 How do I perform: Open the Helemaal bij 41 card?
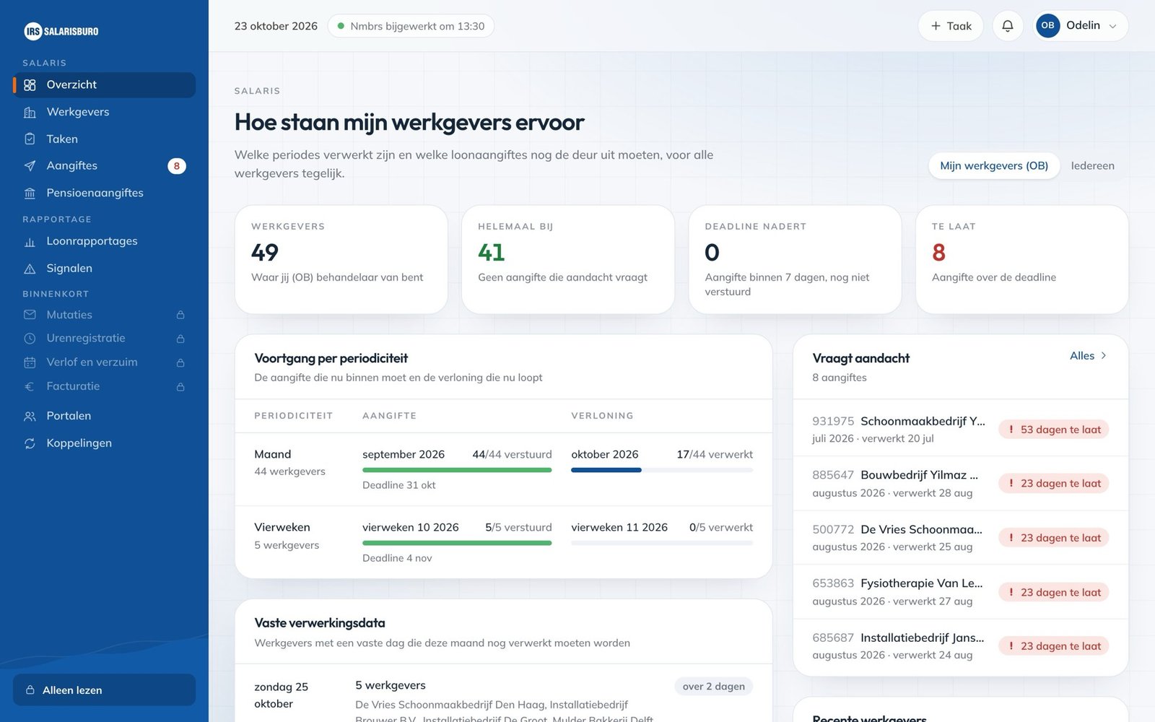pyautogui.click(x=568, y=259)
